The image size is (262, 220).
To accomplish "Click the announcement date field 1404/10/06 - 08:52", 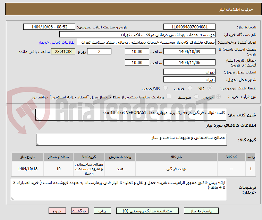I will (x=49, y=27).
